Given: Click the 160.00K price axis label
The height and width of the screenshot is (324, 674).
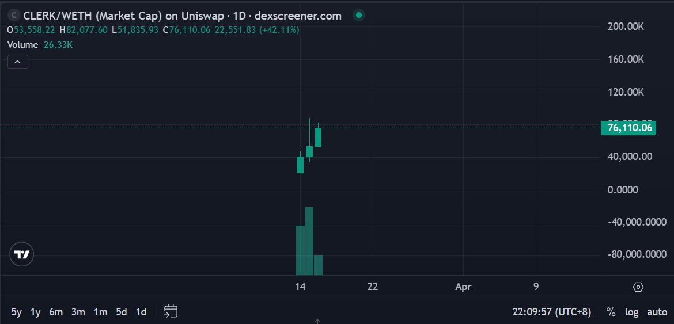Looking at the screenshot, I should click(626, 59).
